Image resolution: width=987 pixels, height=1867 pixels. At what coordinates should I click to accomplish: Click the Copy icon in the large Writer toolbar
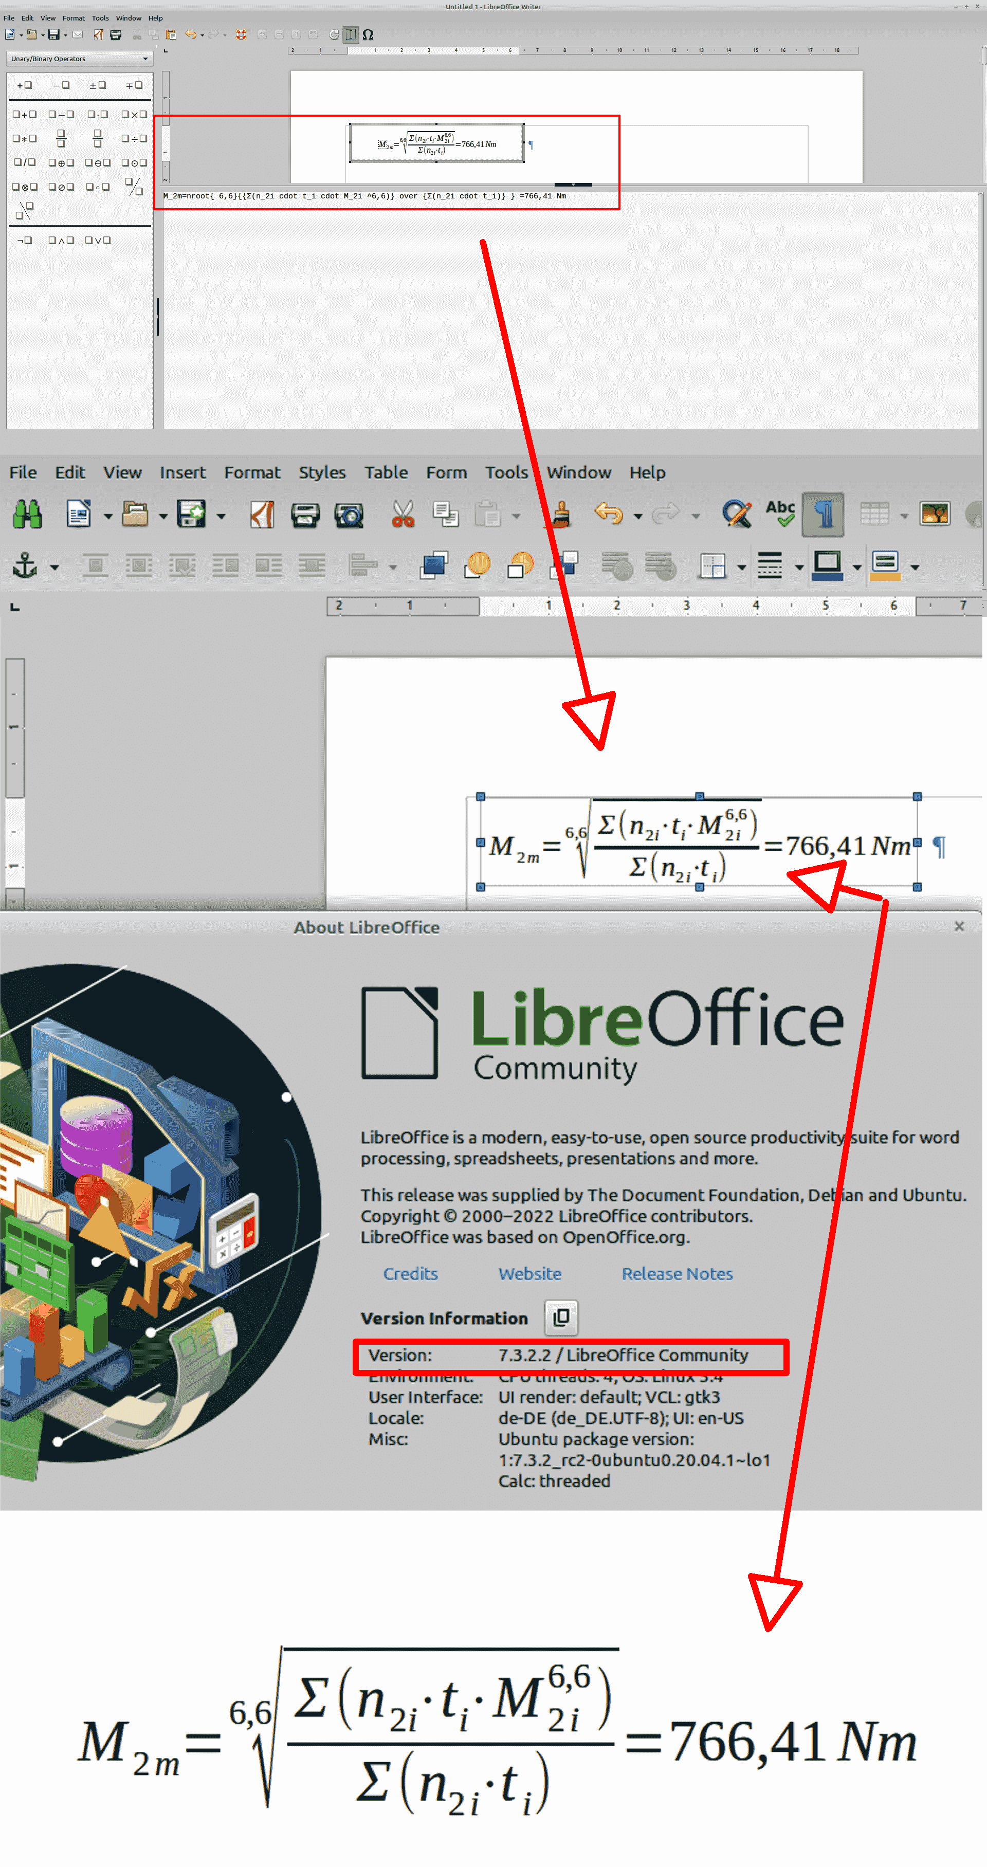point(446,515)
